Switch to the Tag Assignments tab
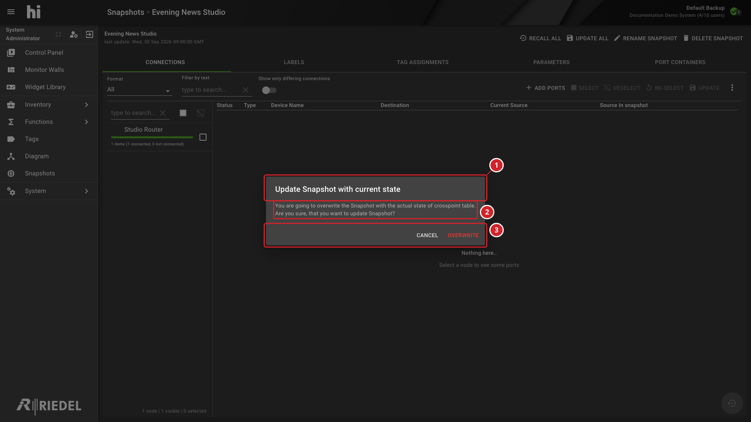This screenshot has height=422, width=751. tap(422, 62)
